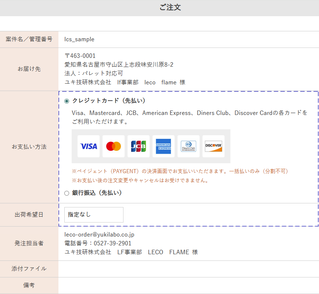Viewport: 319px width, 294px height.
Task: Click the empty 備考 remarks field
Action: coord(184,286)
